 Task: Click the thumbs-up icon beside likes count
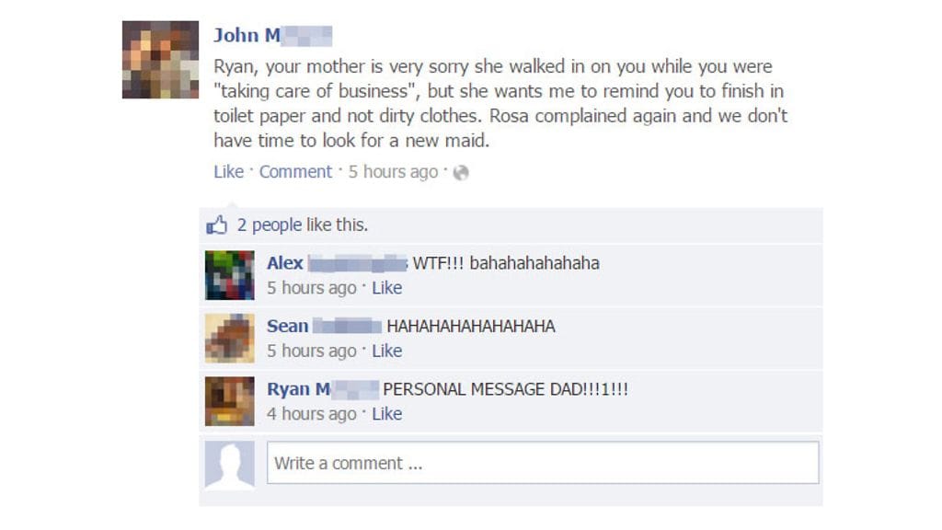[x=217, y=225]
